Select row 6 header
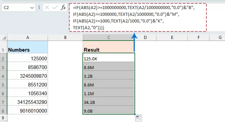This screenshot has width=225, height=122. tap(3, 93)
